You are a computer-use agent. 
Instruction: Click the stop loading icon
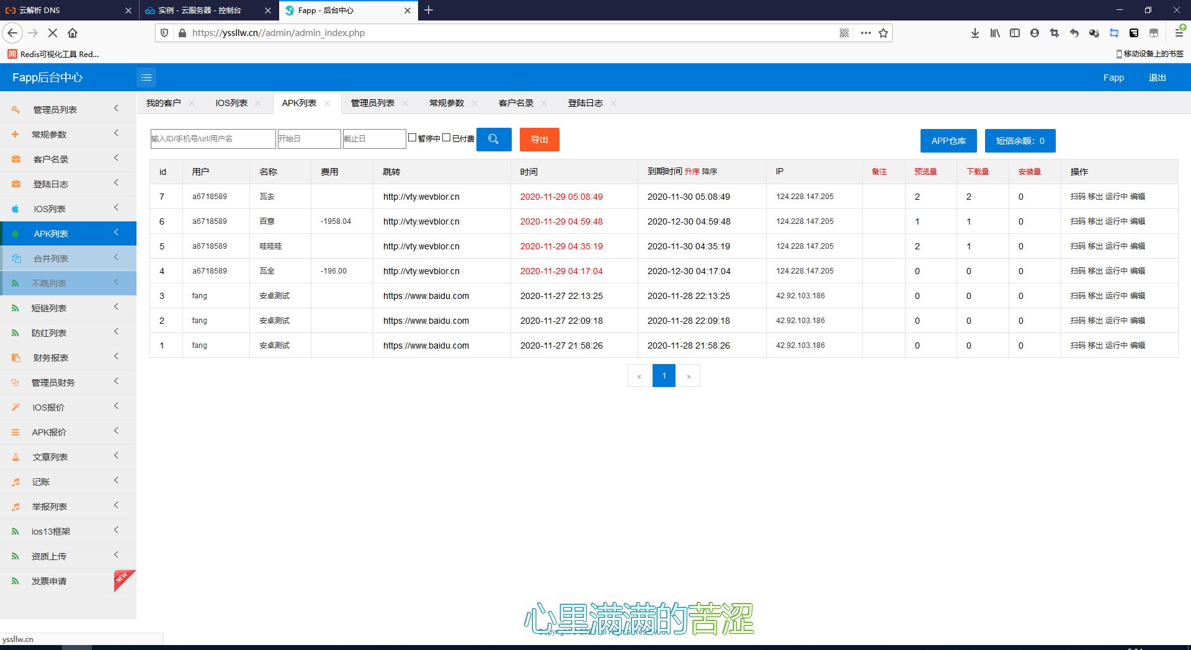53,33
